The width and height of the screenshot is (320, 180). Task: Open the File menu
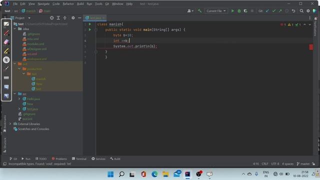[x=15, y=4]
